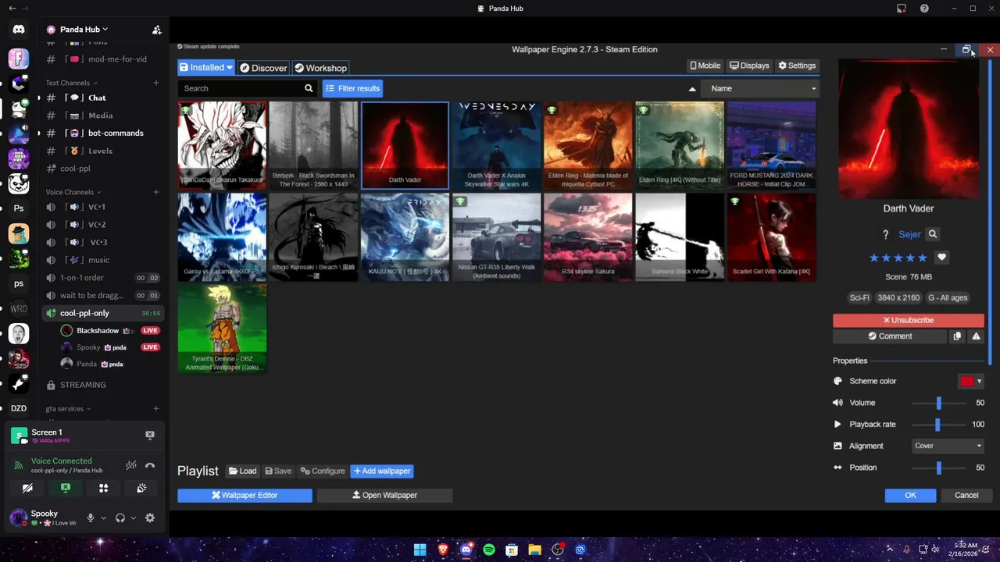Screen dimensions: 1000x562
Task: Click Add wallpaper to playlist
Action: (x=382, y=471)
